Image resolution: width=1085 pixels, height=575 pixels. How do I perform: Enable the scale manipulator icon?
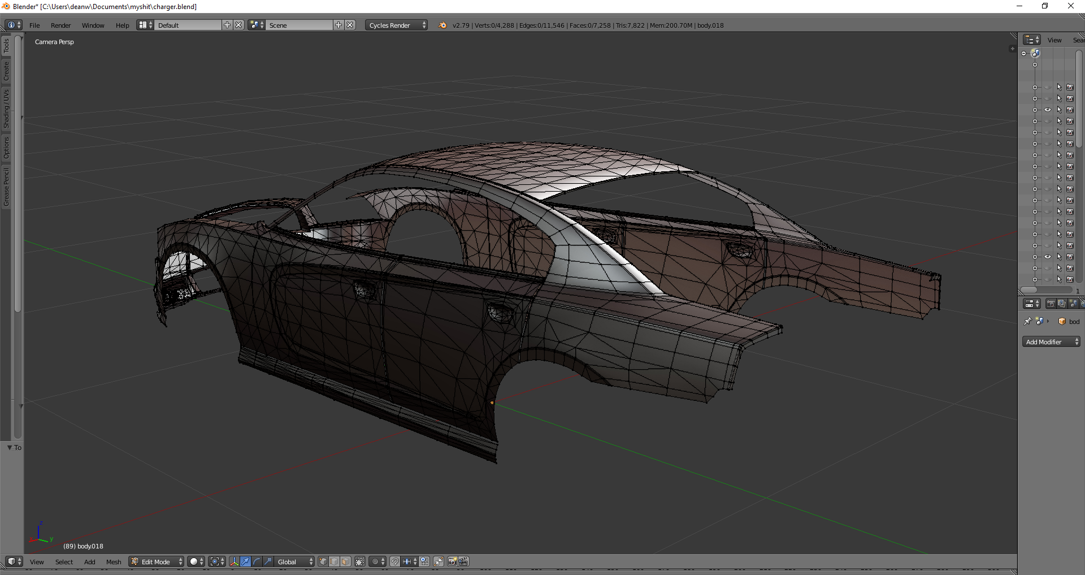point(268,561)
